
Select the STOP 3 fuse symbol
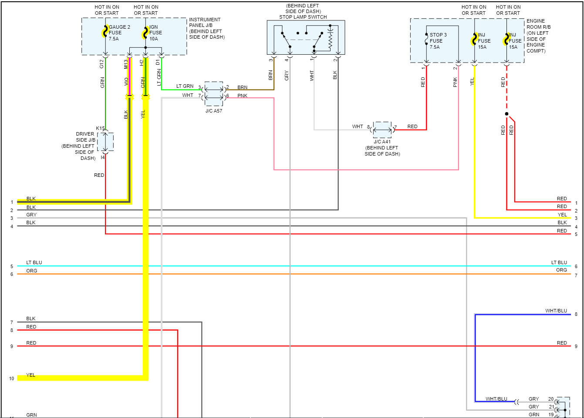point(426,39)
